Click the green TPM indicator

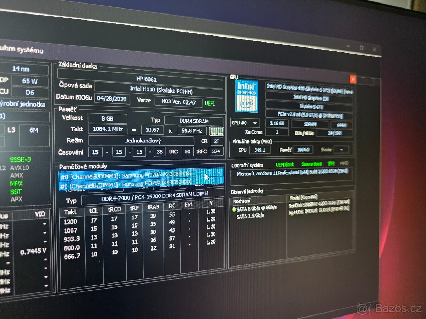tap(332, 163)
